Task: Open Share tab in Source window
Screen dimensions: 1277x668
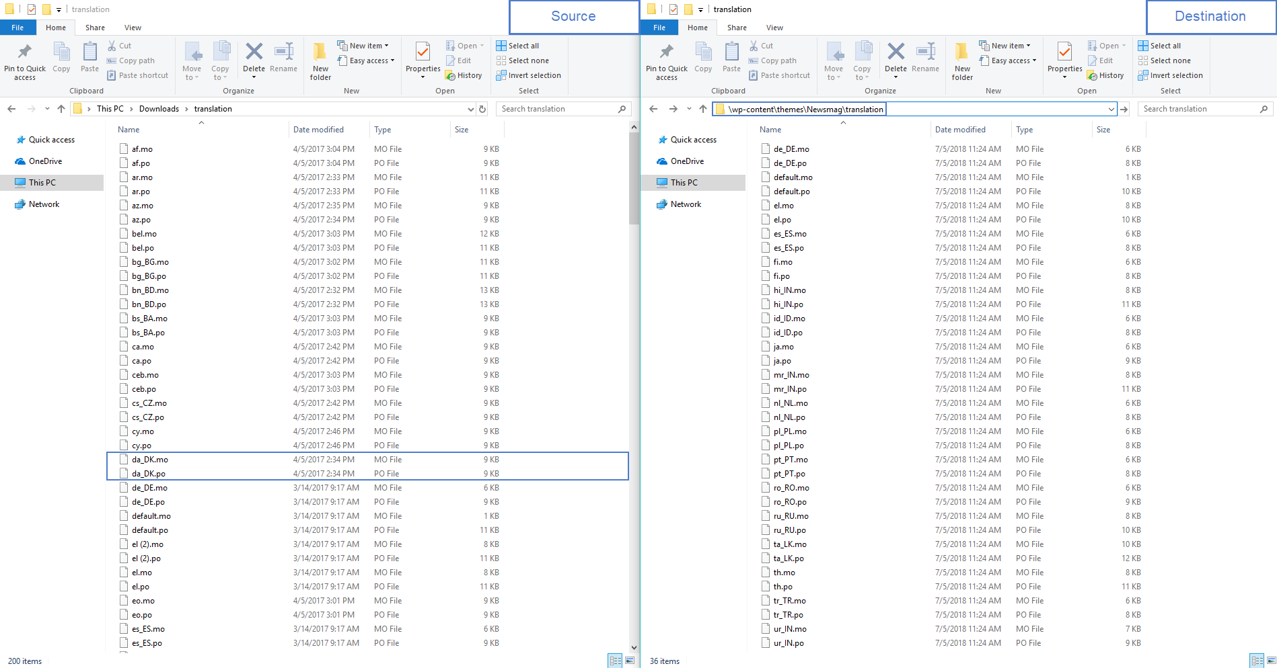Action: (95, 28)
